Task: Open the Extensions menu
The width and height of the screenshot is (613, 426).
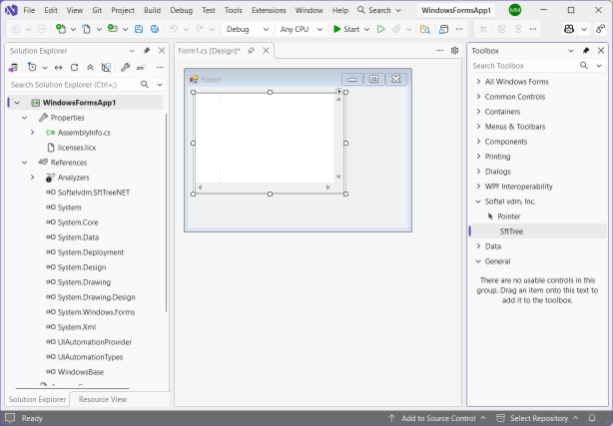Action: coord(269,10)
